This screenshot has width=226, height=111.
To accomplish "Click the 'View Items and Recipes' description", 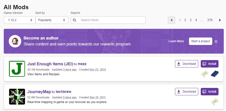I will click(43, 74).
